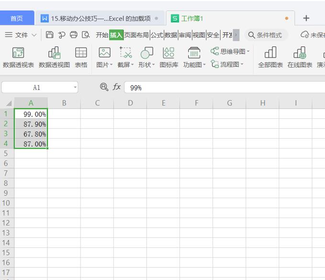Expand the Name Box dropdown arrow

click(x=76, y=87)
